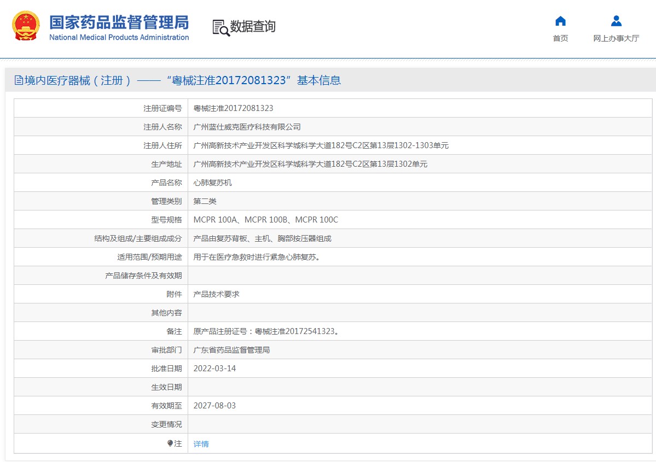Select registration number 粤械注准20172081323 in the table

pos(233,108)
